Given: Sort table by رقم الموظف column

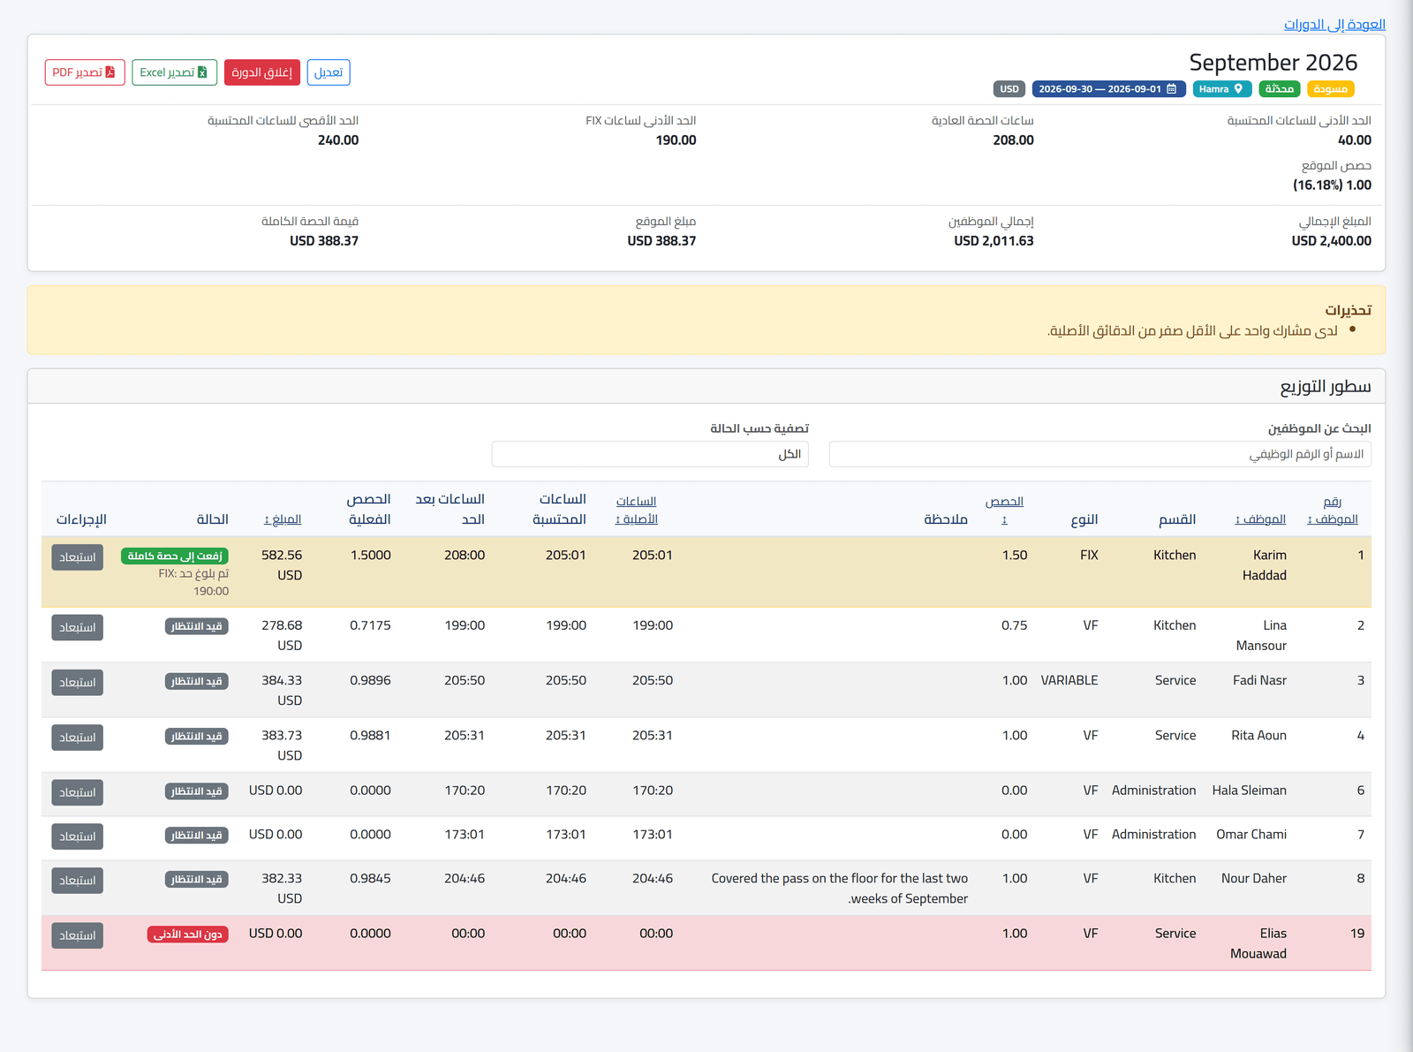Looking at the screenshot, I should click(1333, 511).
